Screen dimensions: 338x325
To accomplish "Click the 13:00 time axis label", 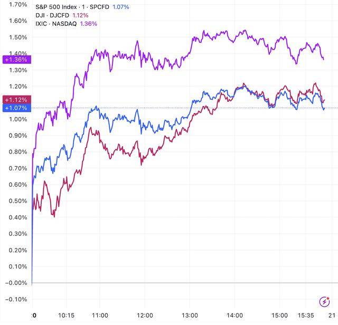I will click(x=190, y=316).
